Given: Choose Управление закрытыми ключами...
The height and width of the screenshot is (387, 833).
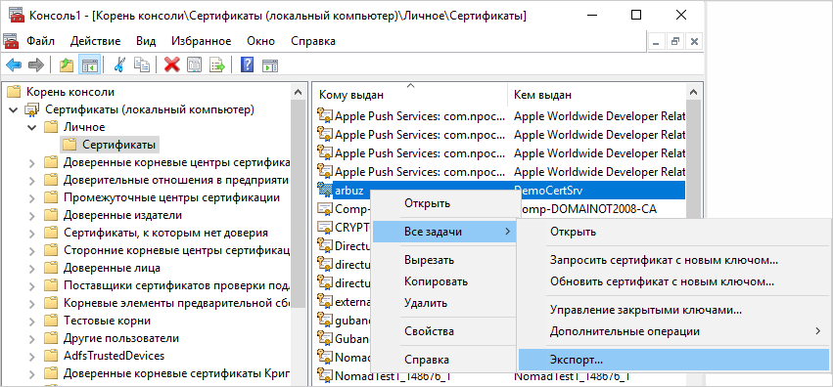Looking at the screenshot, I should pos(645,310).
